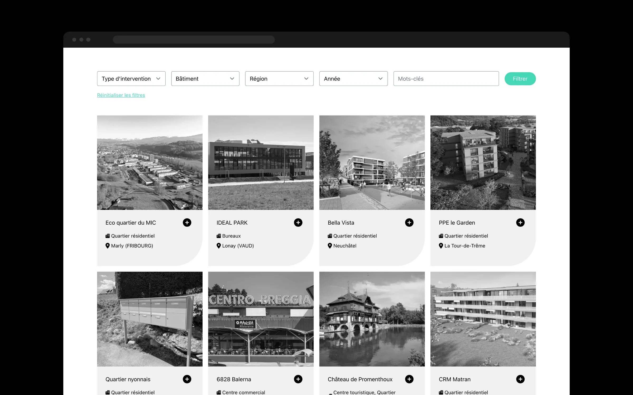Click the location pin beside La Tour-de-Trême
This screenshot has width=633, height=395.
coord(441,246)
